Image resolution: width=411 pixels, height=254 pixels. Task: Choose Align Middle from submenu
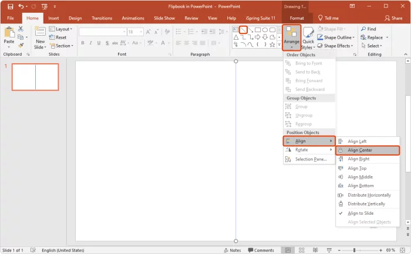(368, 177)
